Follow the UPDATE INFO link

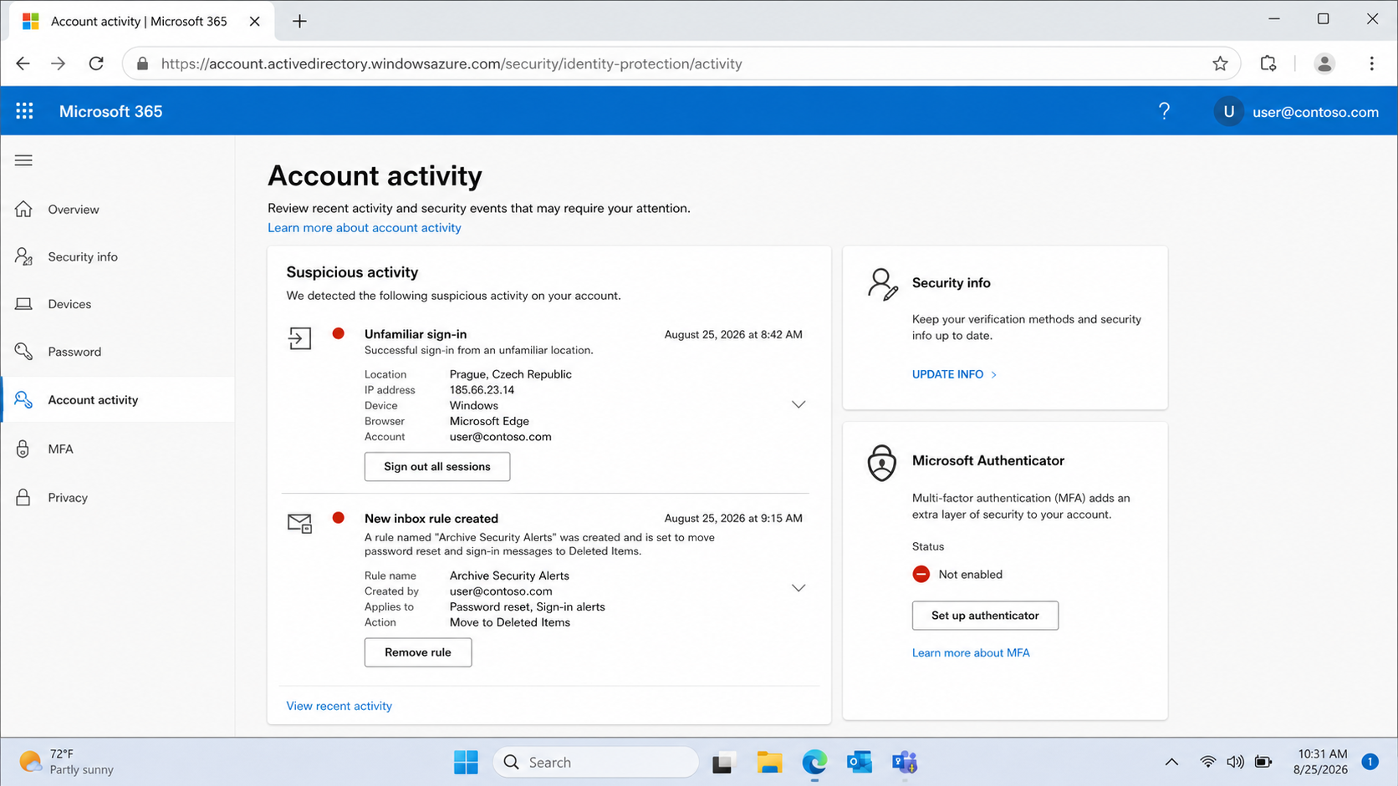tap(954, 374)
